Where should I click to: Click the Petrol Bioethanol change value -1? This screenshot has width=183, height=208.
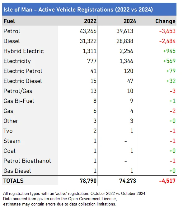(x=173, y=161)
